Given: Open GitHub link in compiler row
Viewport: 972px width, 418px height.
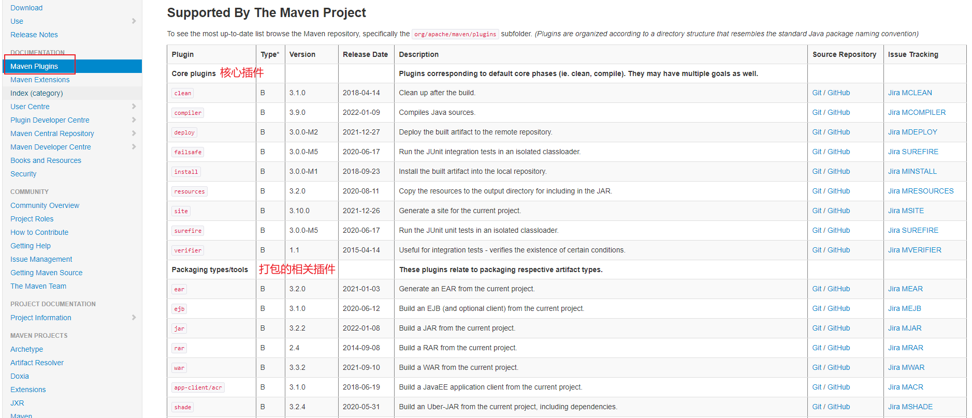Looking at the screenshot, I should 838,112.
